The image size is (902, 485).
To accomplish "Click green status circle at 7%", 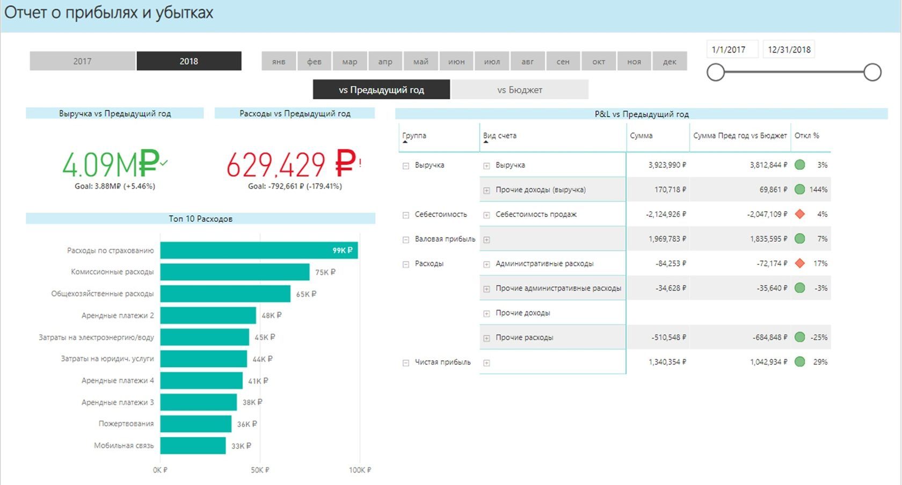I will click(x=799, y=238).
